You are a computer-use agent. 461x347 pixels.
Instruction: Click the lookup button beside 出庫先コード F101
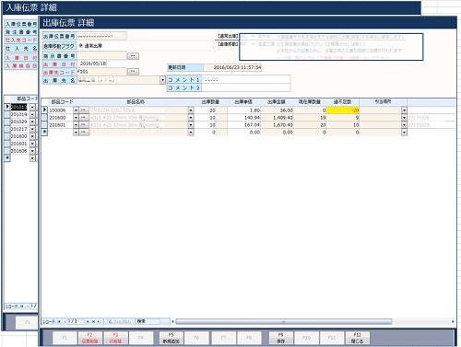pos(133,72)
